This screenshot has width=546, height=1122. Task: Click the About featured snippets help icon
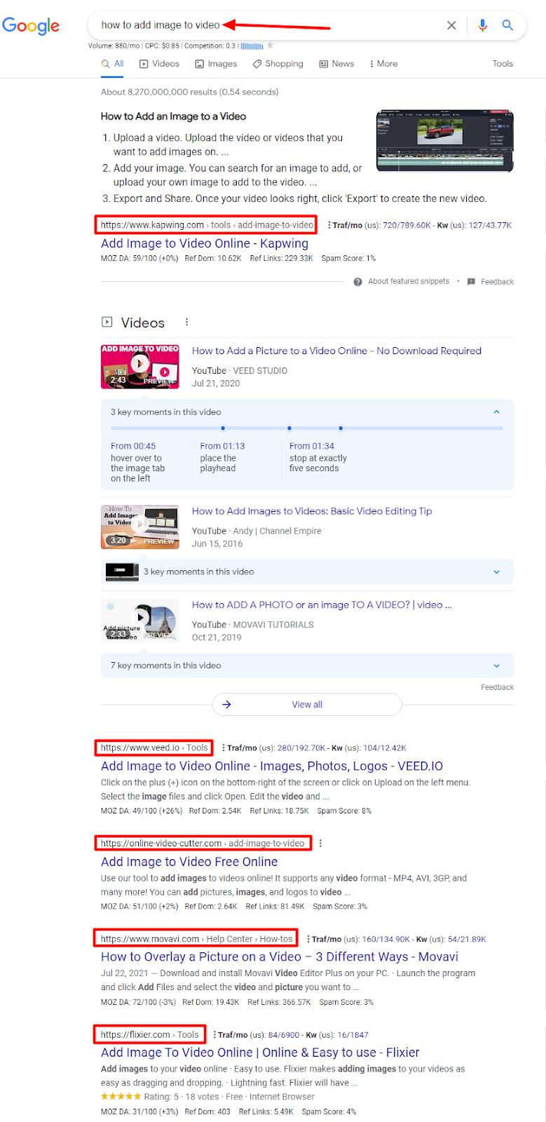[x=357, y=282]
